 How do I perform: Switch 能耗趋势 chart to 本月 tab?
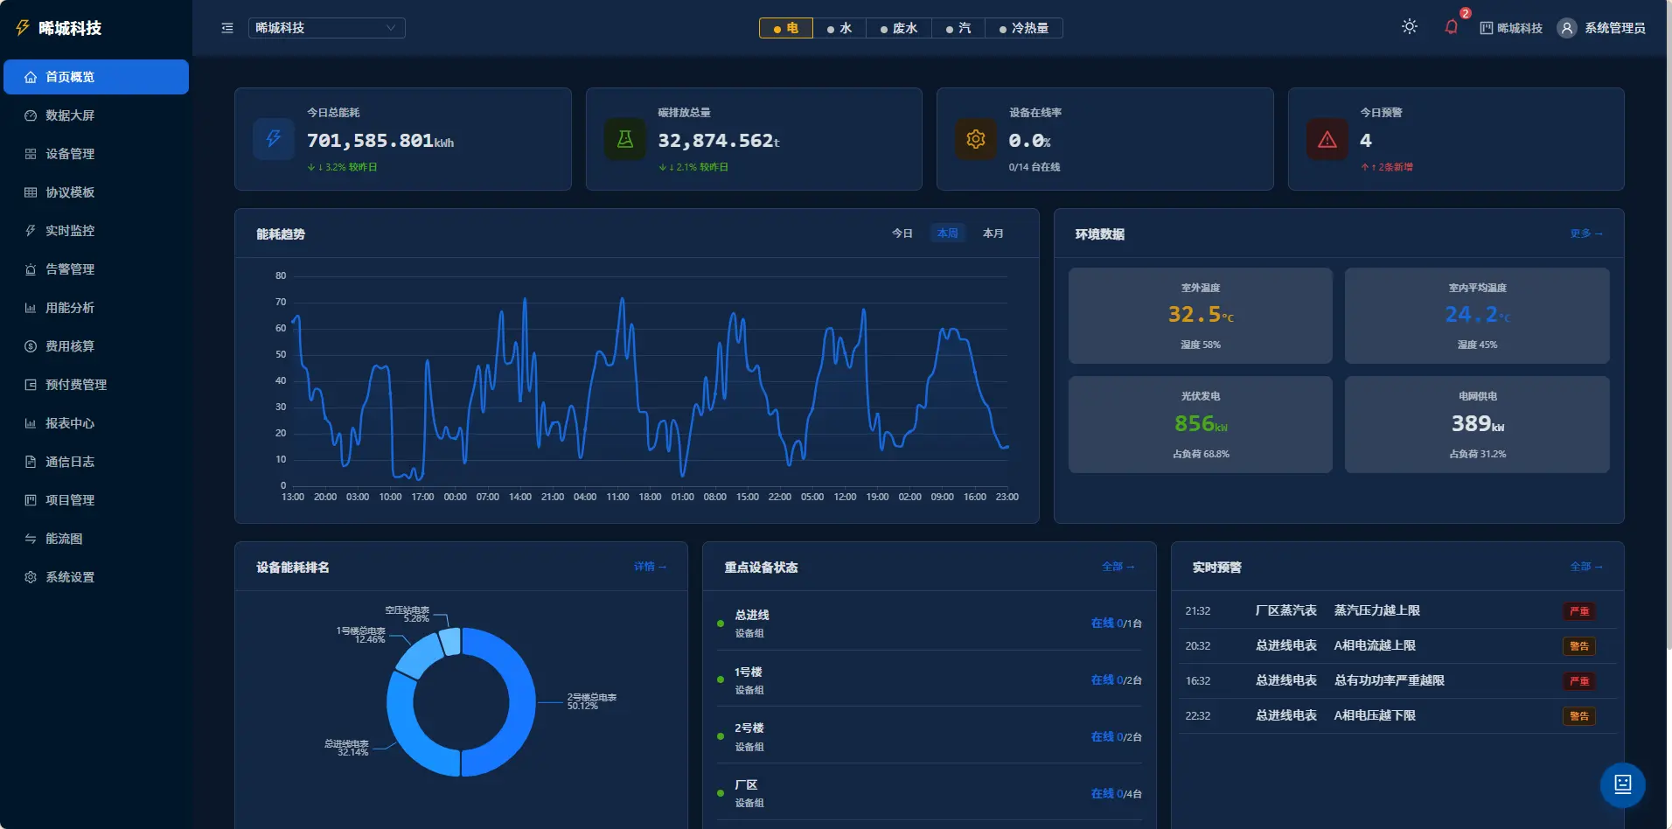click(x=993, y=233)
